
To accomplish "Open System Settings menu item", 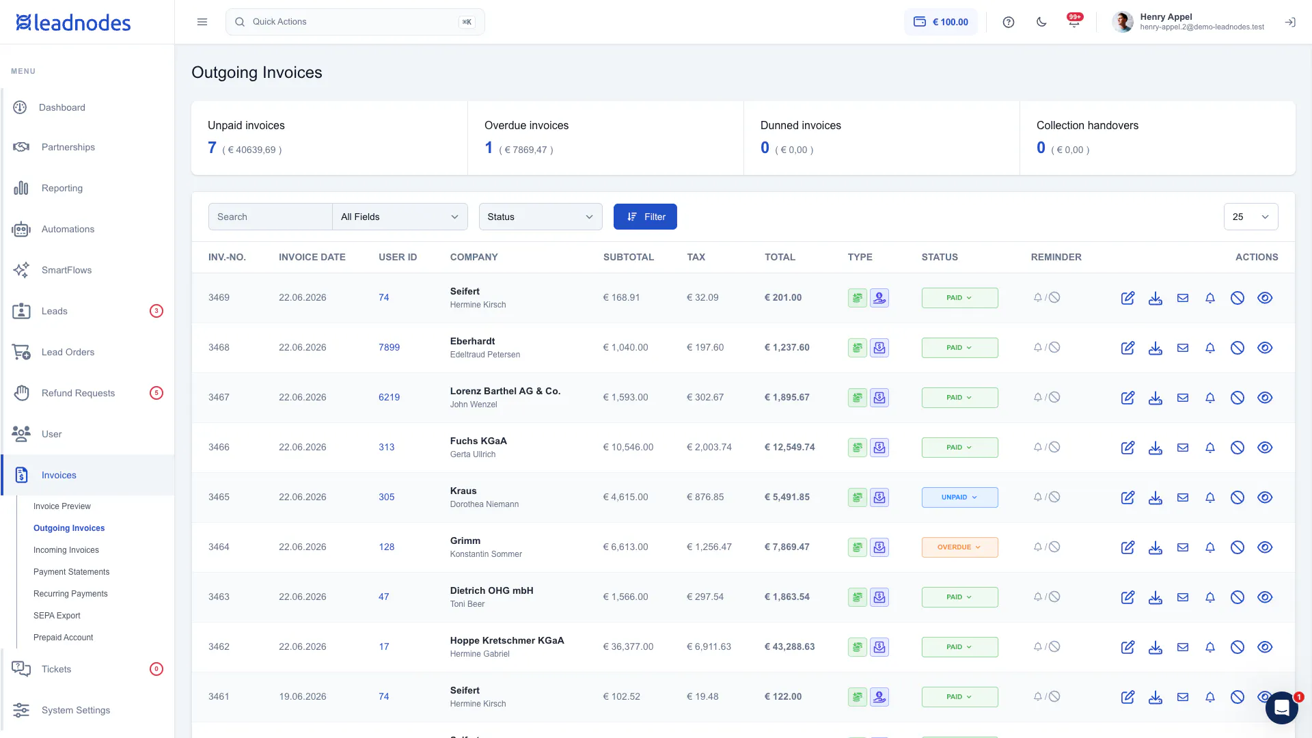I will 87,710.
